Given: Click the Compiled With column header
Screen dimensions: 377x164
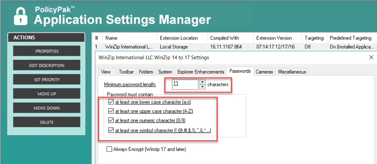Looking at the screenshot, I should (x=230, y=38).
